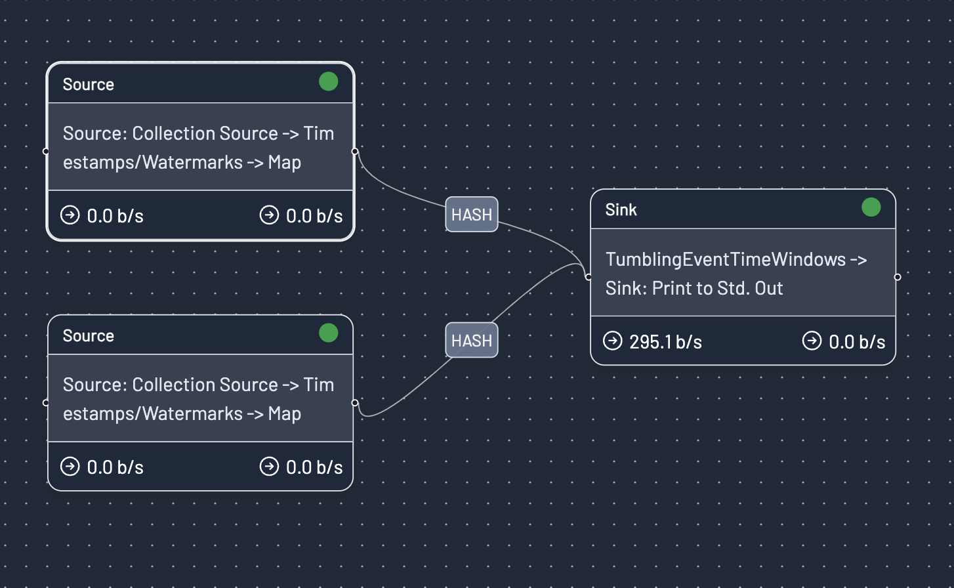Toggle the green status indicator on the Sink node

click(871, 207)
